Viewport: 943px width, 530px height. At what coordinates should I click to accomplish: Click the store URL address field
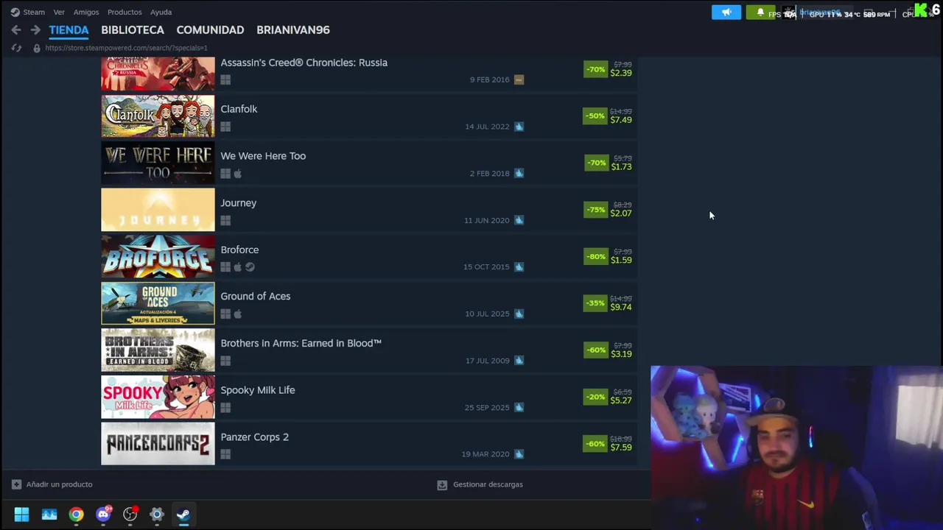[x=126, y=48]
